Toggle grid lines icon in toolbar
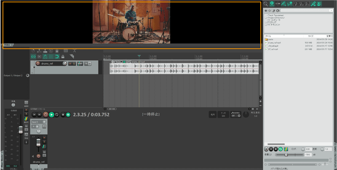Screen dimensions: 337x170 pyautogui.click(x=51, y=57)
